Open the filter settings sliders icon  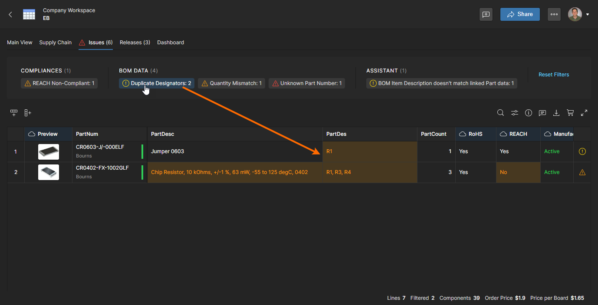(514, 113)
